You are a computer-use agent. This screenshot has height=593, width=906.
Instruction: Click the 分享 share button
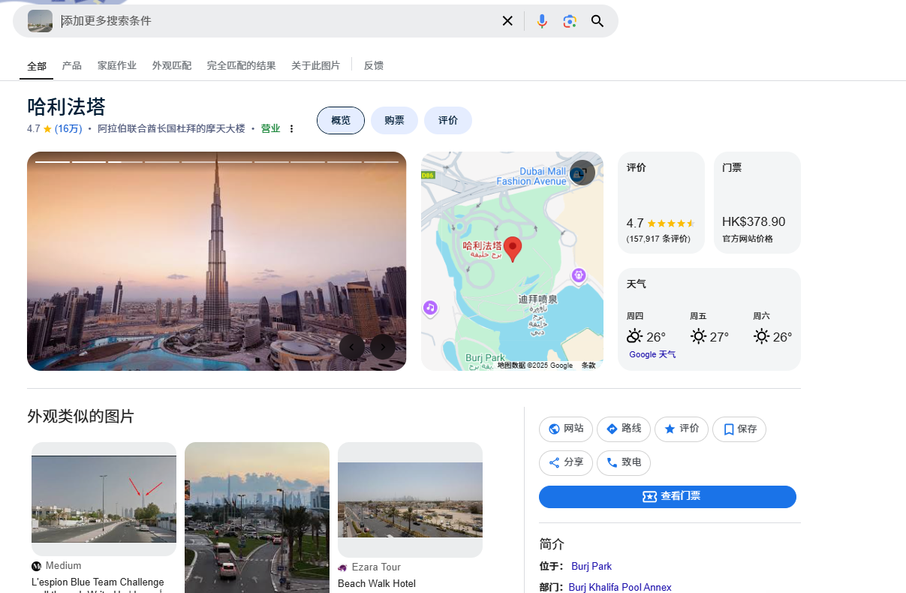coord(566,462)
